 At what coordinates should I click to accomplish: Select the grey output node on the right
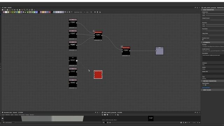pos(160,51)
